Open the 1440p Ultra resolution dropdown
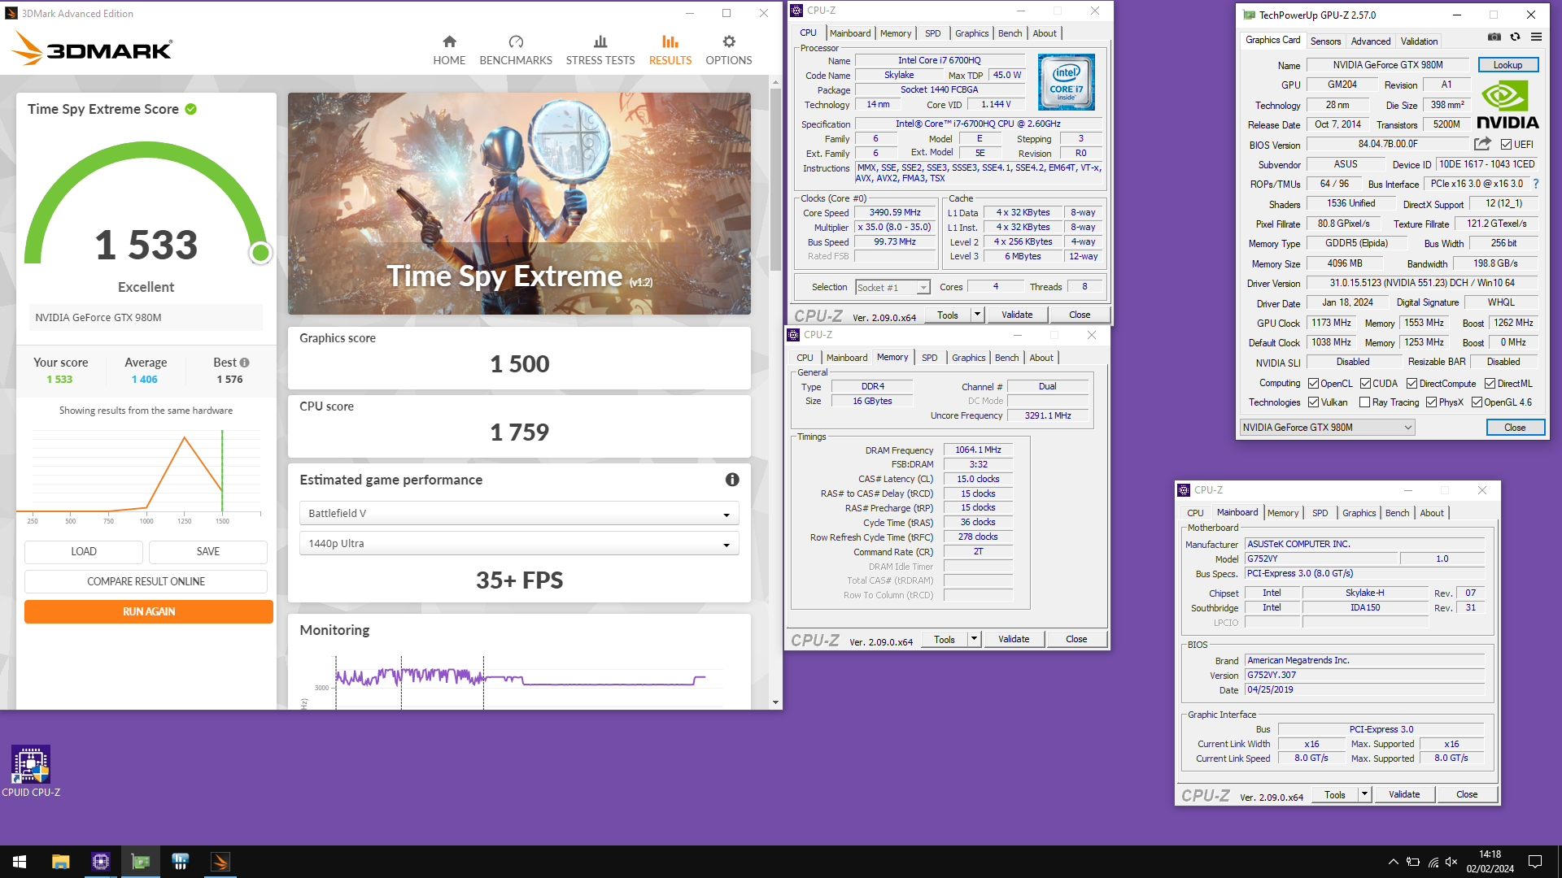 [x=519, y=543]
